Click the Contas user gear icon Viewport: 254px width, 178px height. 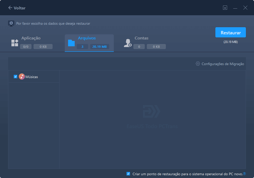128,43
